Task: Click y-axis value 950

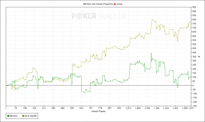Action: [194, 7]
